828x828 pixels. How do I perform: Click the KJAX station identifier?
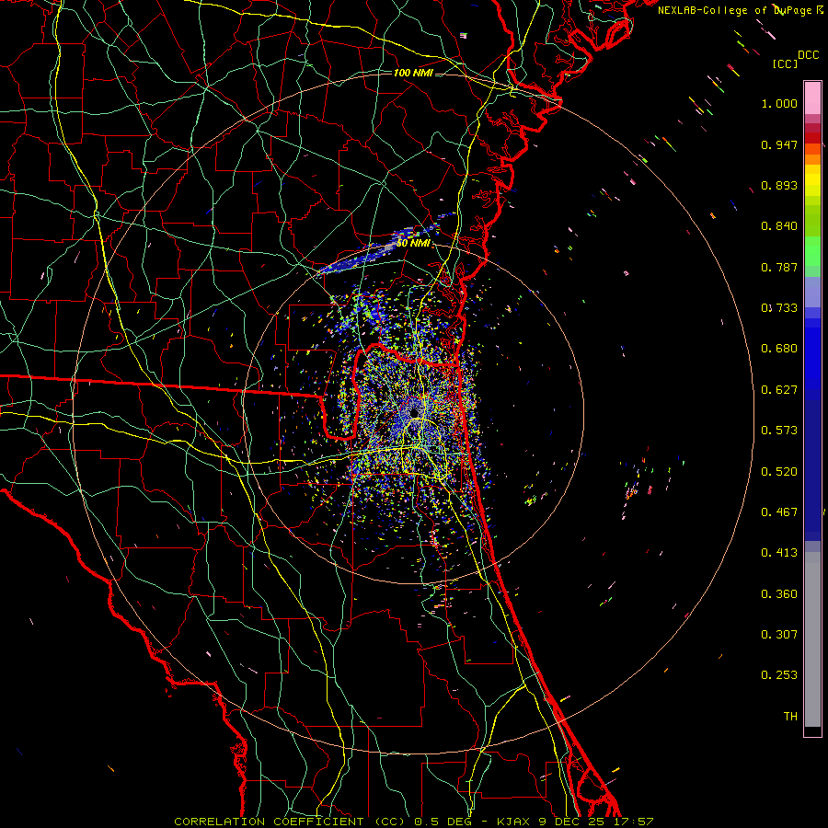515,822
